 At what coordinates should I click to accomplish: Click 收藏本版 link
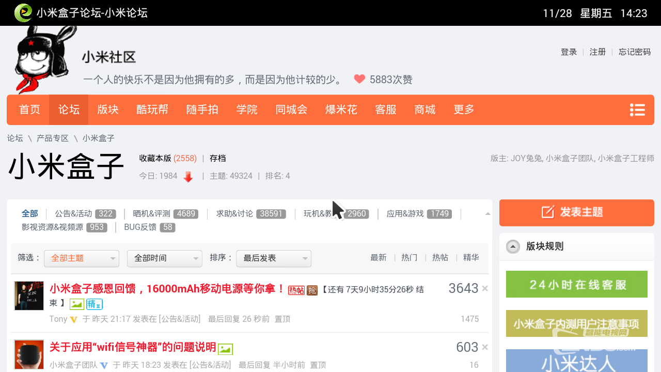tap(155, 159)
